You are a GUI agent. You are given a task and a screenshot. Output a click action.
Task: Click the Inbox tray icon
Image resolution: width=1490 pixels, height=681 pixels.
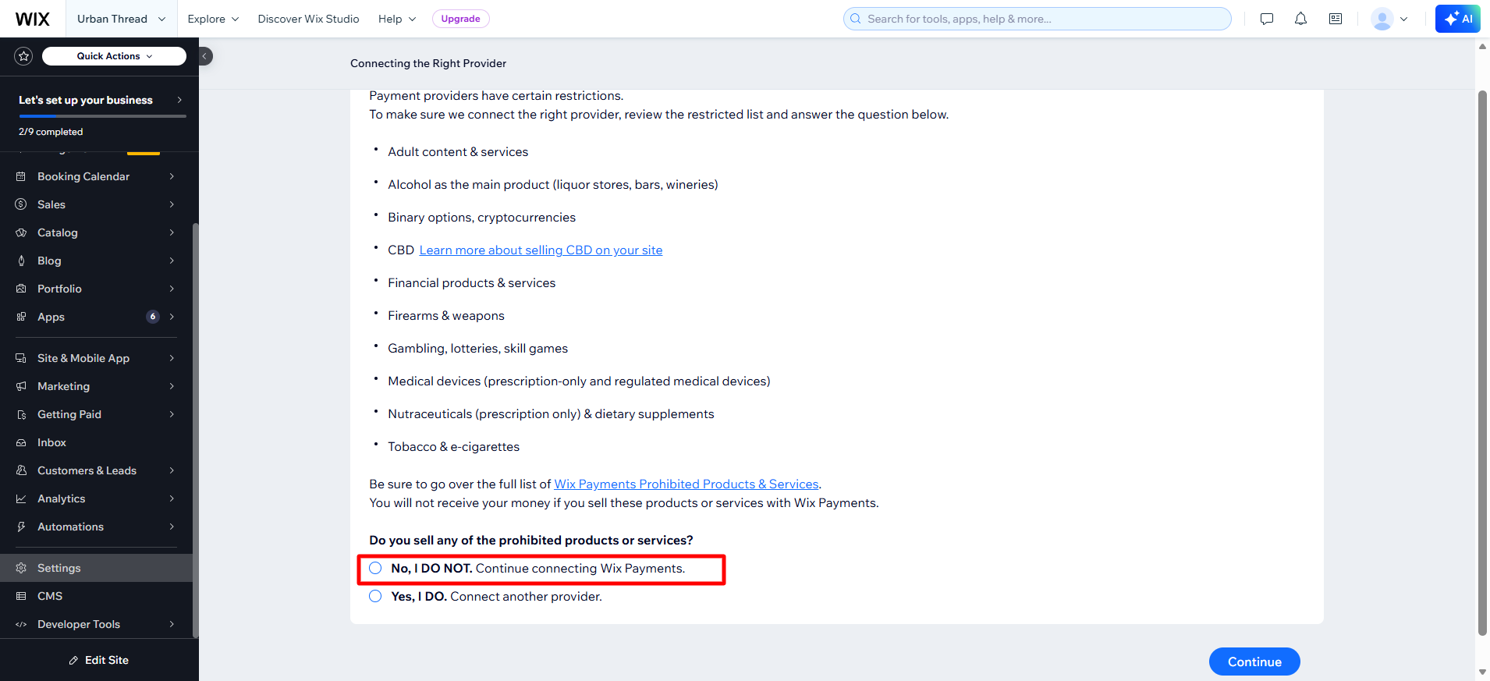21,442
